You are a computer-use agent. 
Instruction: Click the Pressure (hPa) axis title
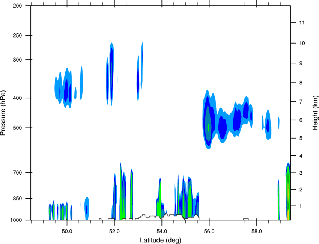tap(3, 113)
